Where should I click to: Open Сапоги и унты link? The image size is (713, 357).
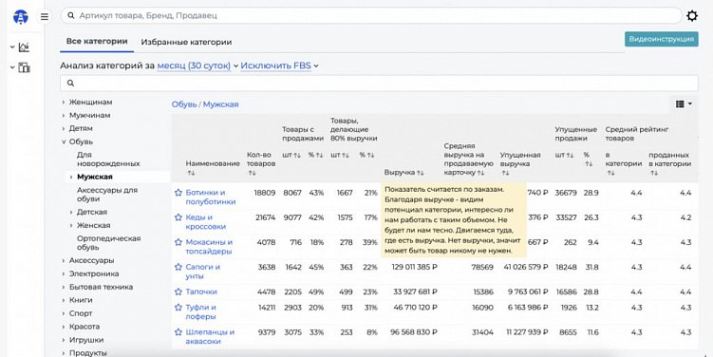203,272
